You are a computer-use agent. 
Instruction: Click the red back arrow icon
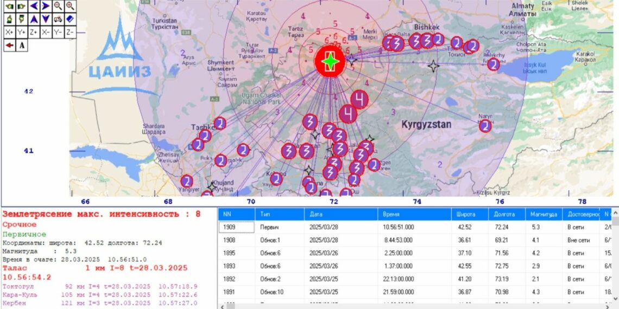click(x=9, y=45)
